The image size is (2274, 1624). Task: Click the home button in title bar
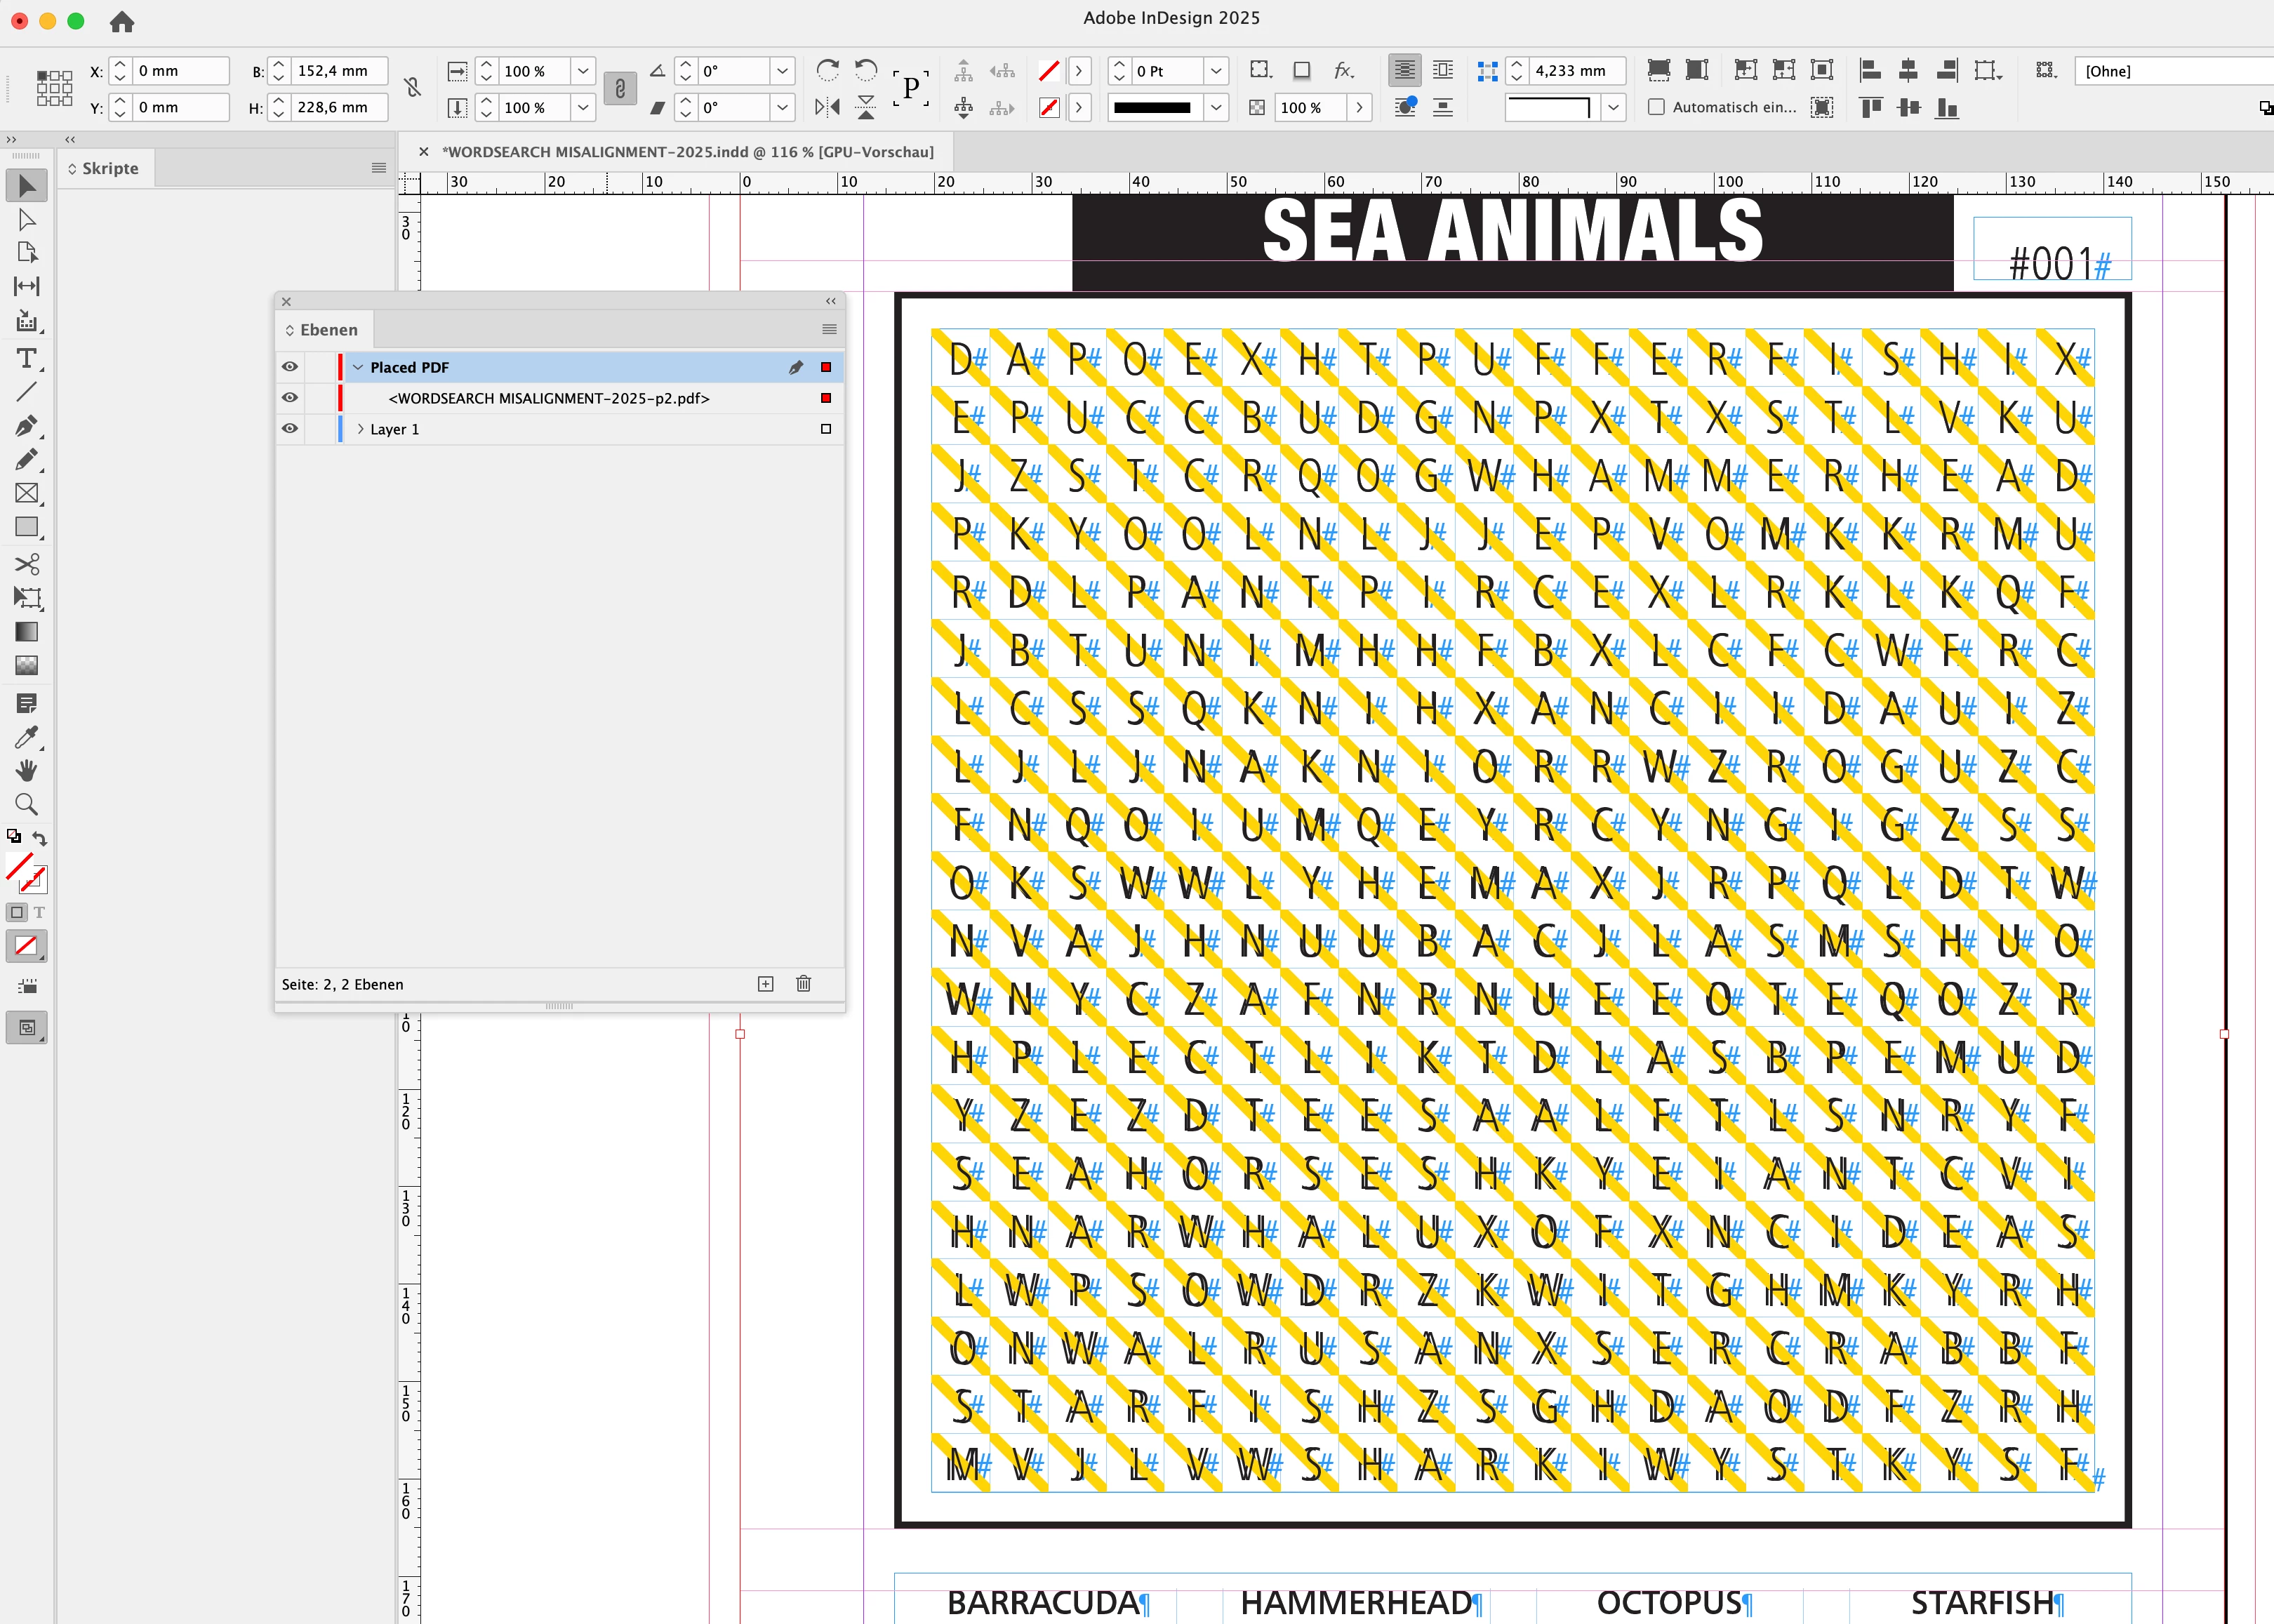click(x=122, y=21)
